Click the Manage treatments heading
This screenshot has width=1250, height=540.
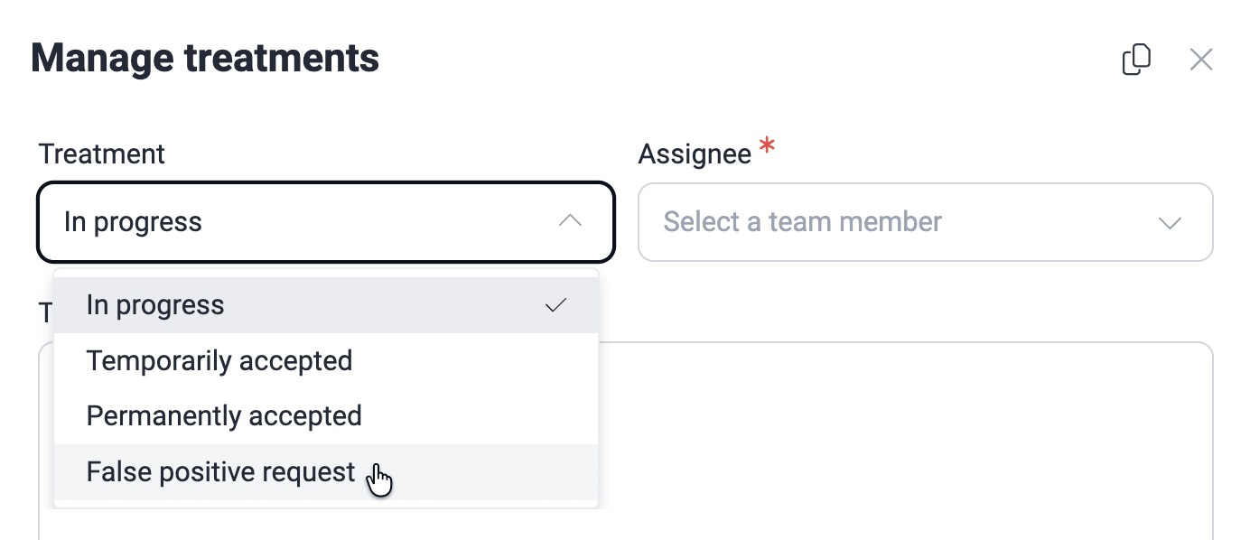coord(205,58)
